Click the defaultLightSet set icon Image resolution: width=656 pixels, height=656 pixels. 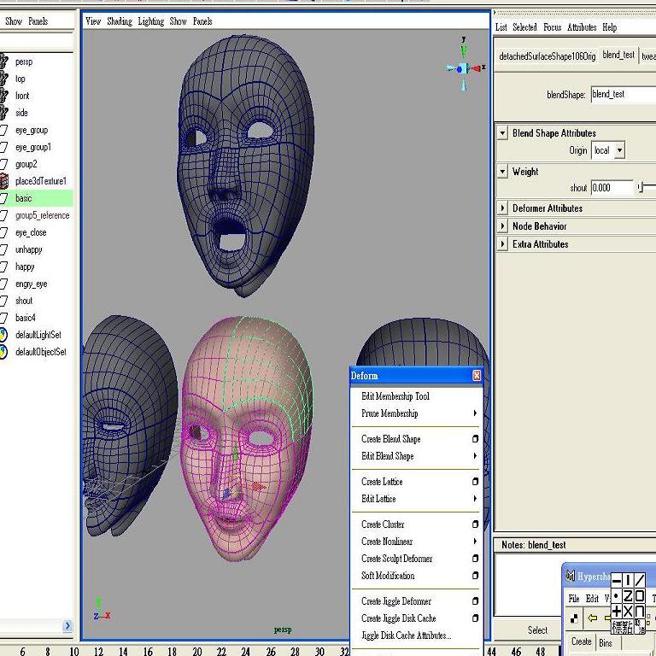pos(3,335)
